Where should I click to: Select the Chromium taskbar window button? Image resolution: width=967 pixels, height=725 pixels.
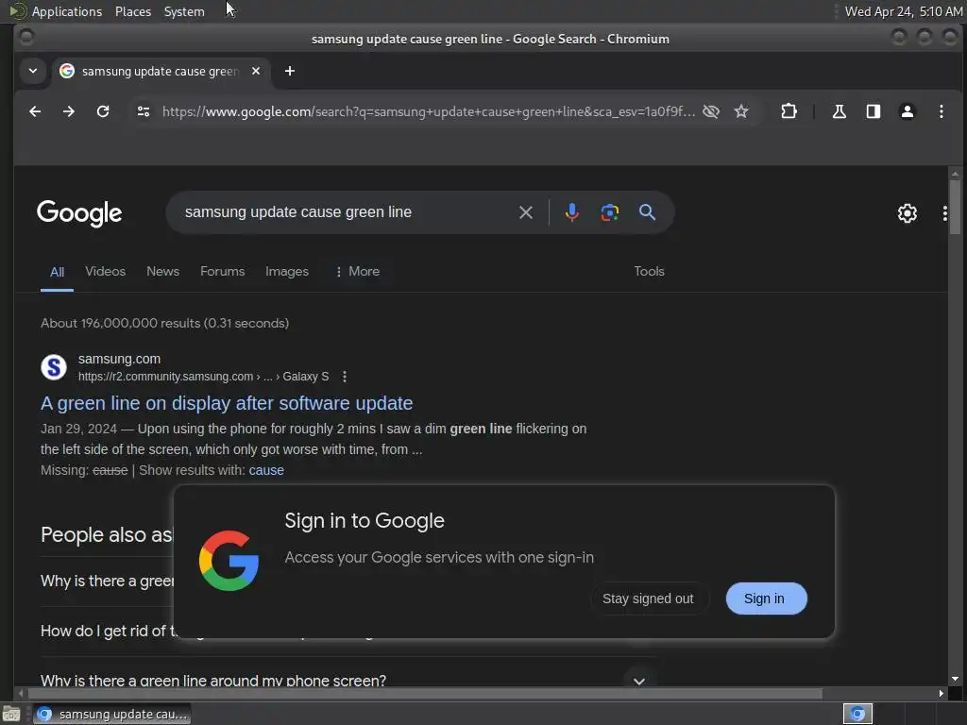pyautogui.click(x=111, y=714)
